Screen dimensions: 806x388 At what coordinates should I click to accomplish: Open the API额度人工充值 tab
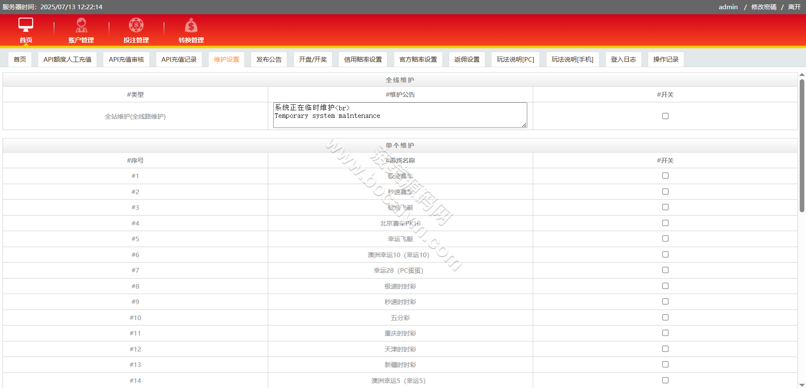tap(67, 60)
